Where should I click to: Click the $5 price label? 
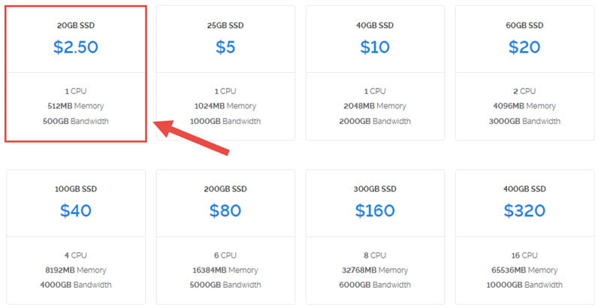pyautogui.click(x=225, y=47)
